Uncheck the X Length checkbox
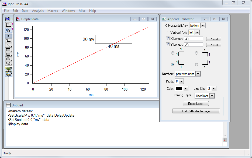 tap(168, 39)
